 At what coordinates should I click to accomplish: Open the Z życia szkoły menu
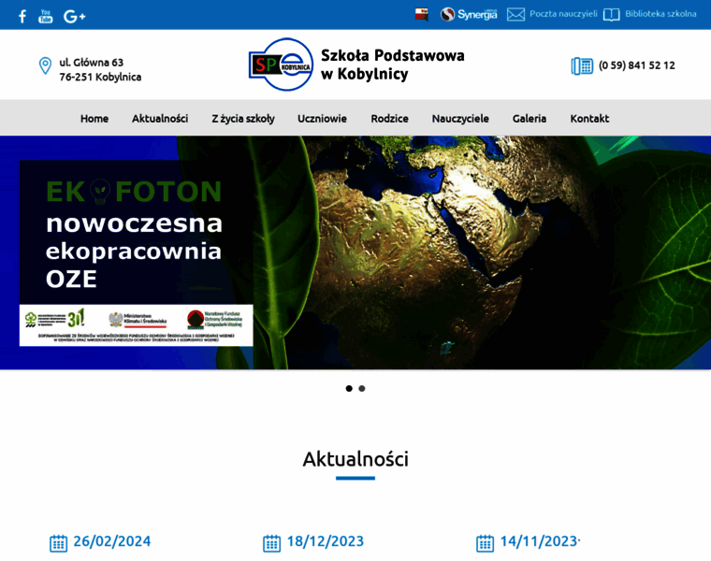click(243, 119)
